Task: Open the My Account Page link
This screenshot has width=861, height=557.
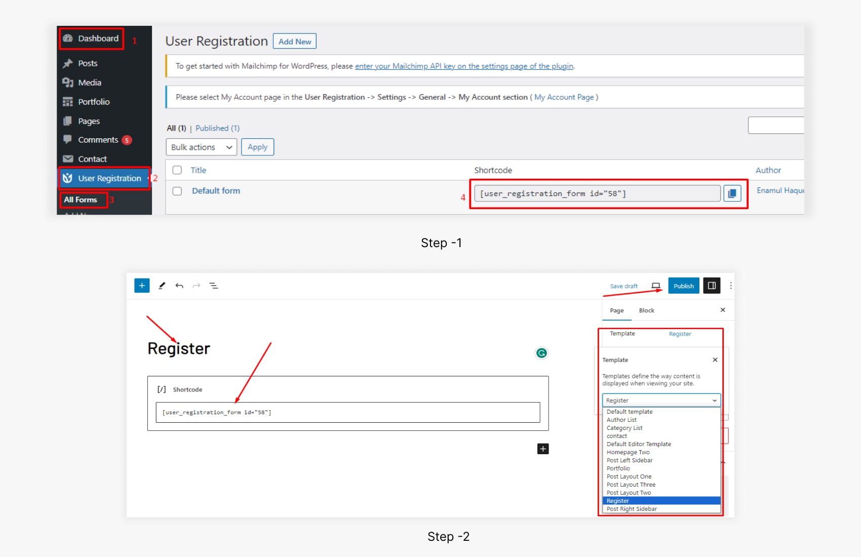Action: (x=564, y=97)
